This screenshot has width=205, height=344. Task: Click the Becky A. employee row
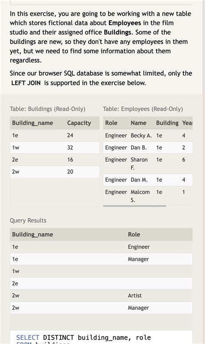pyautogui.click(x=148, y=135)
